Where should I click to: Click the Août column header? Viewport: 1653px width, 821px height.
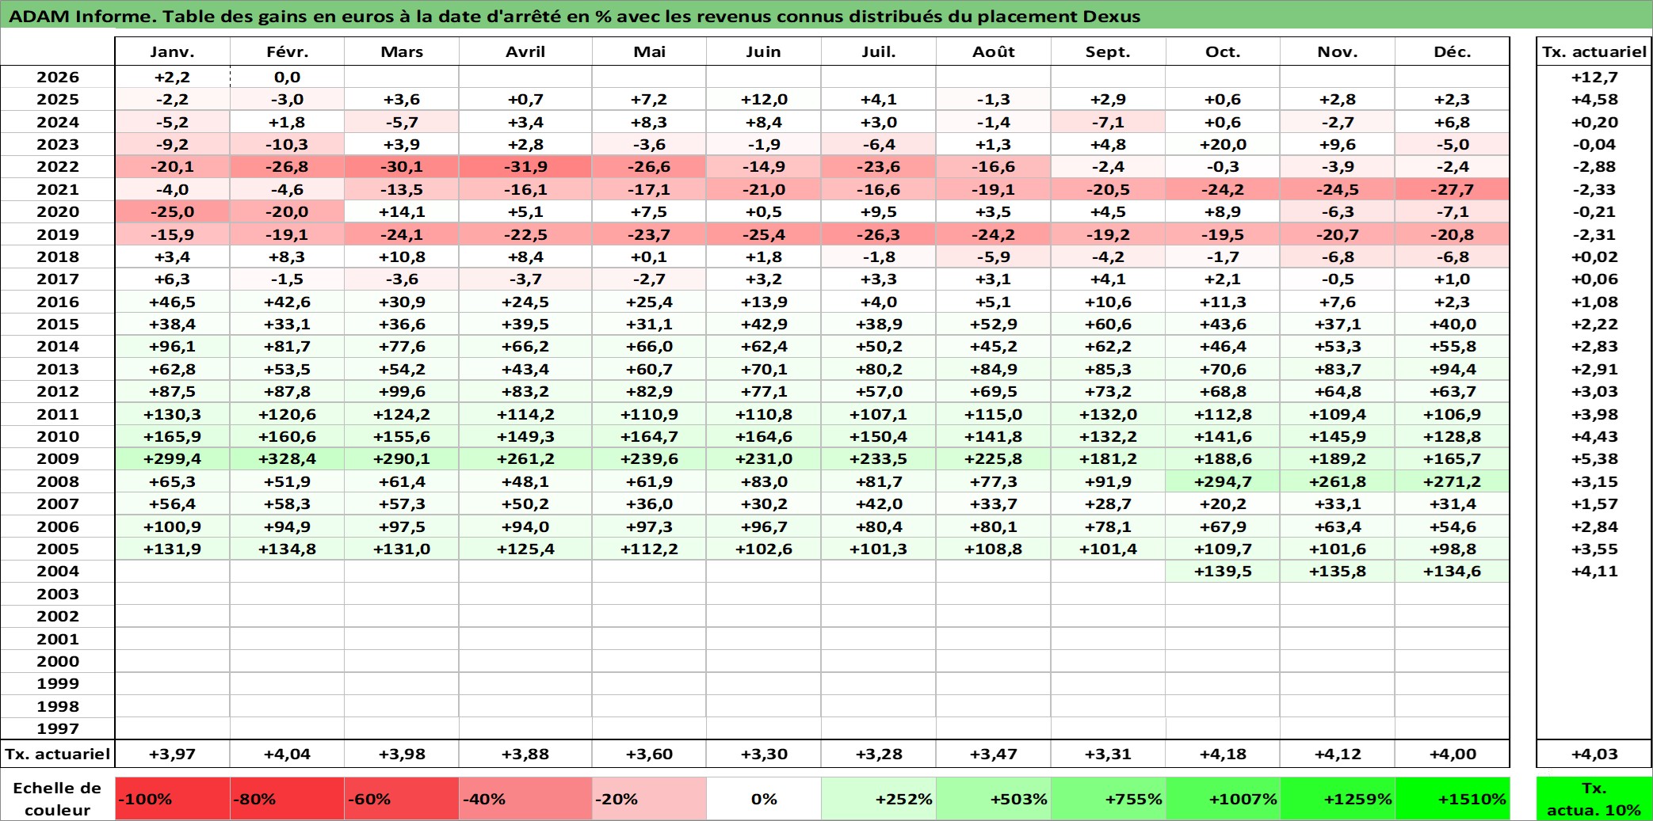click(x=994, y=51)
